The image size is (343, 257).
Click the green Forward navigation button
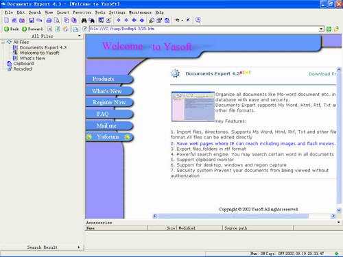(x=32, y=29)
